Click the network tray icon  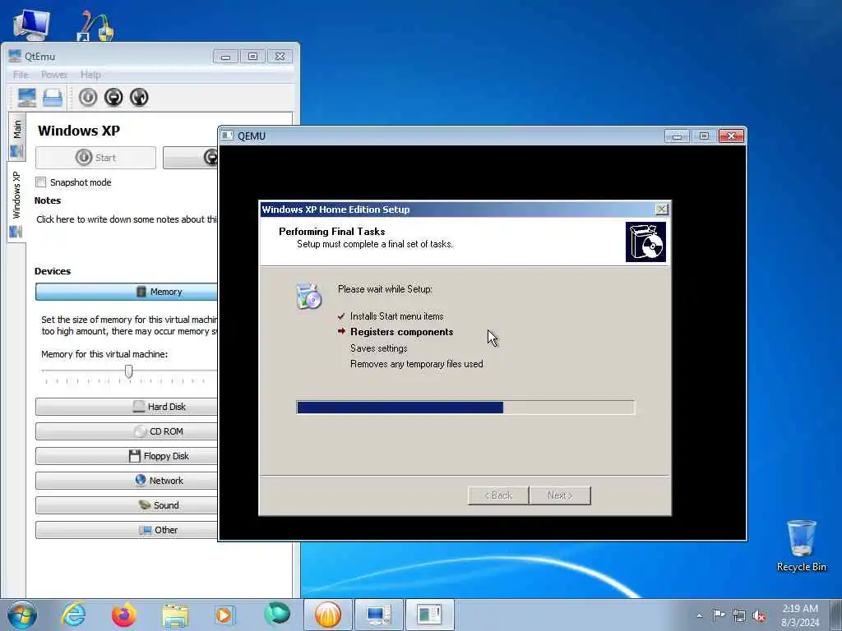tap(739, 615)
